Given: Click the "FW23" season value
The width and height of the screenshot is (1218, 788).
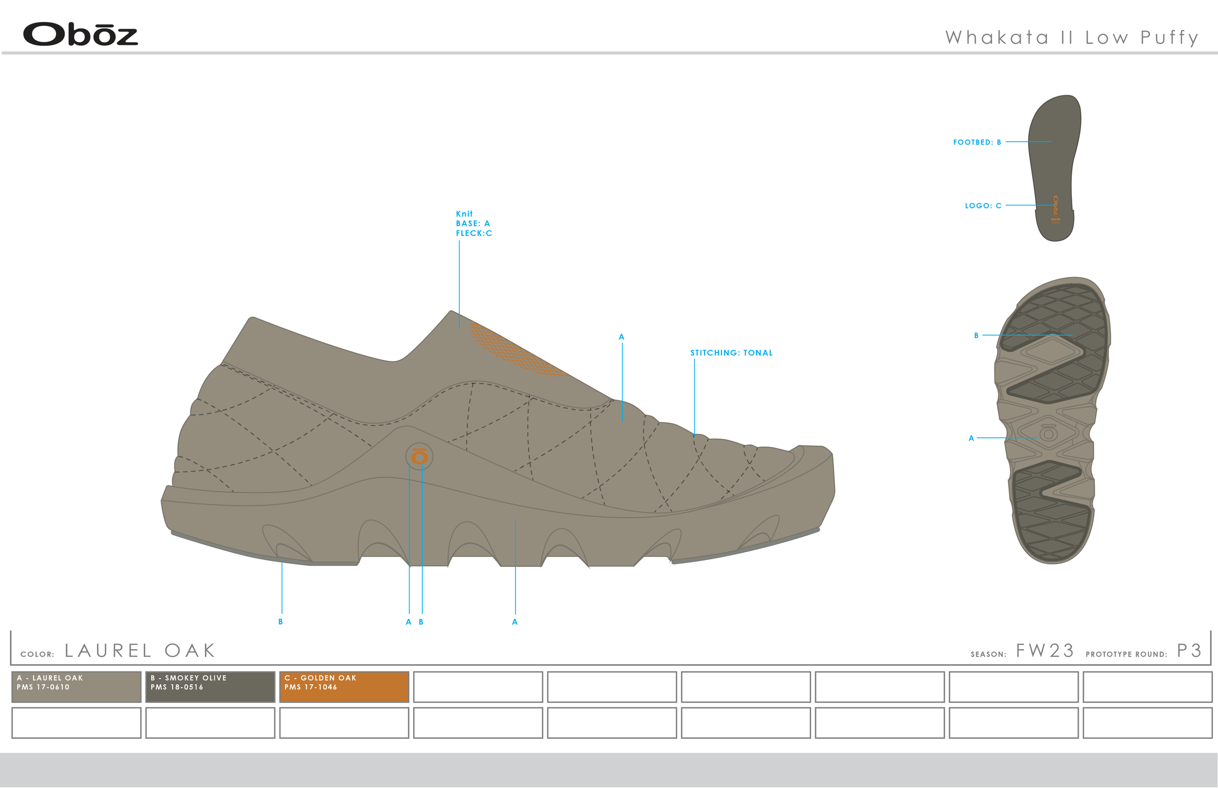Looking at the screenshot, I should click(1045, 650).
